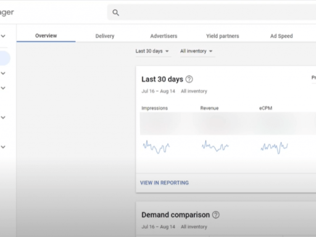316x237 pixels.
Task: Select the Yield partners tab
Action: [223, 36]
